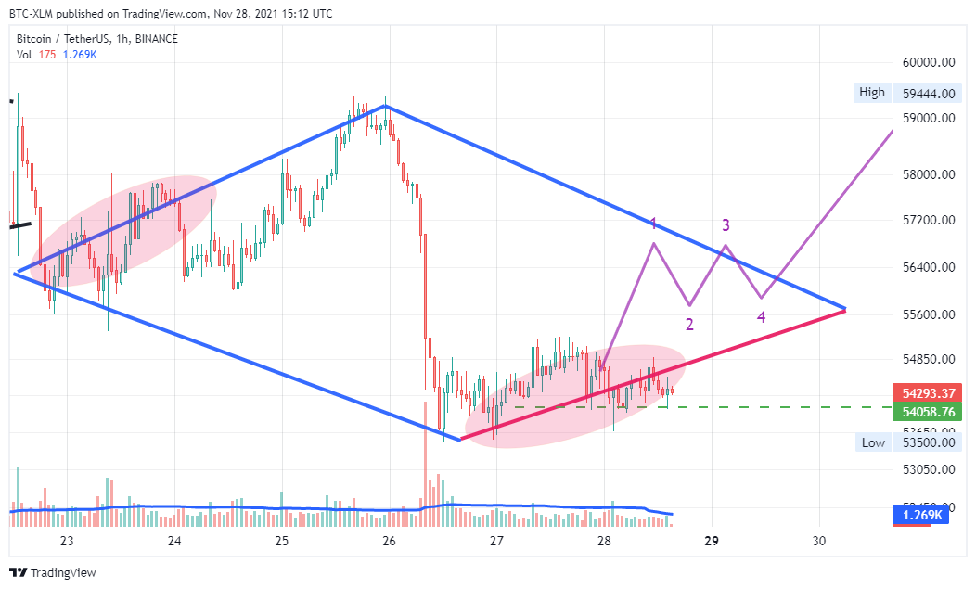976x589 pixels.
Task: Click date 23 on time axis
Action: pos(67,541)
